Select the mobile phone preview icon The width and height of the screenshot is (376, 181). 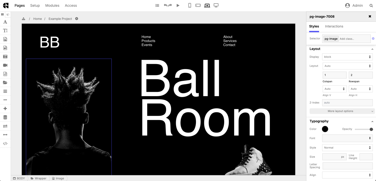click(x=190, y=5)
